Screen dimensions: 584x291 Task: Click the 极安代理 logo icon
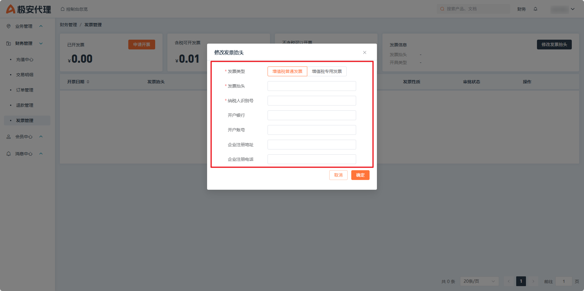tap(11, 9)
